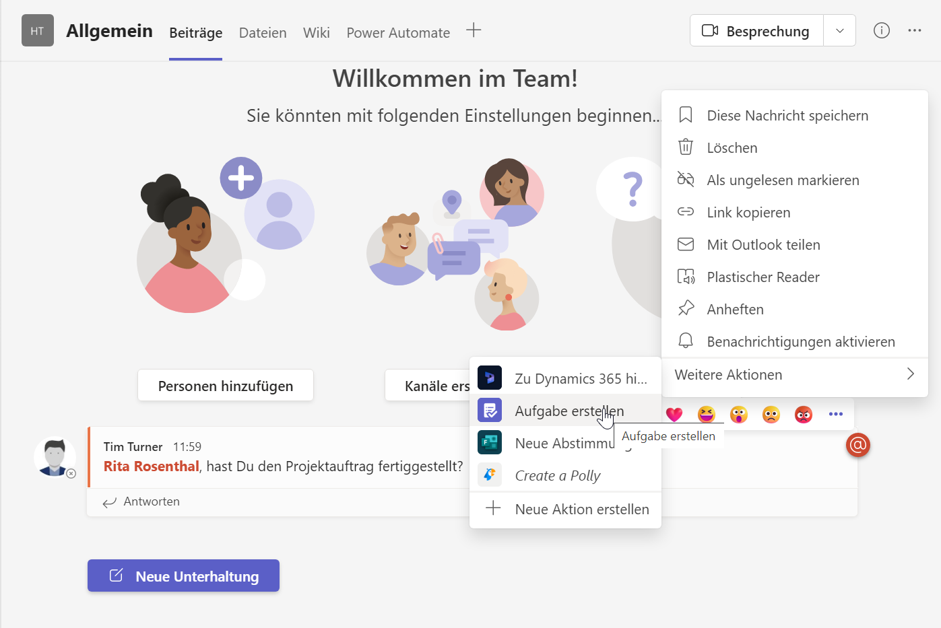The height and width of the screenshot is (628, 941).
Task: Click the Besprechung button
Action: (756, 31)
